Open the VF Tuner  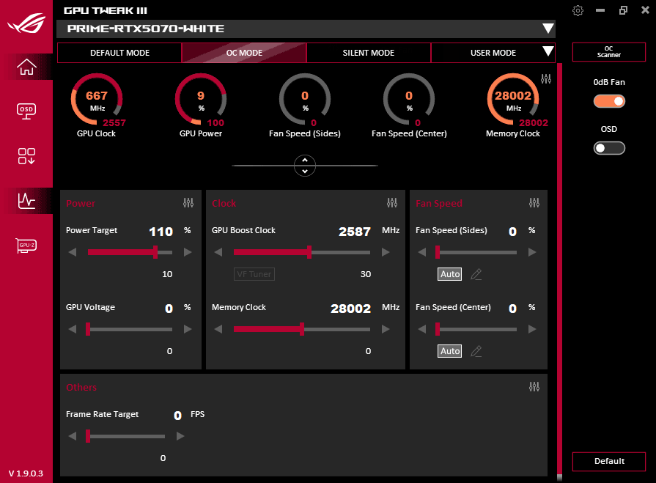(x=254, y=273)
